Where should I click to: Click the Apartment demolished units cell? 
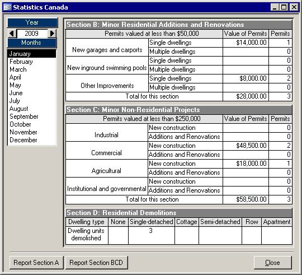pyautogui.click(x=277, y=235)
